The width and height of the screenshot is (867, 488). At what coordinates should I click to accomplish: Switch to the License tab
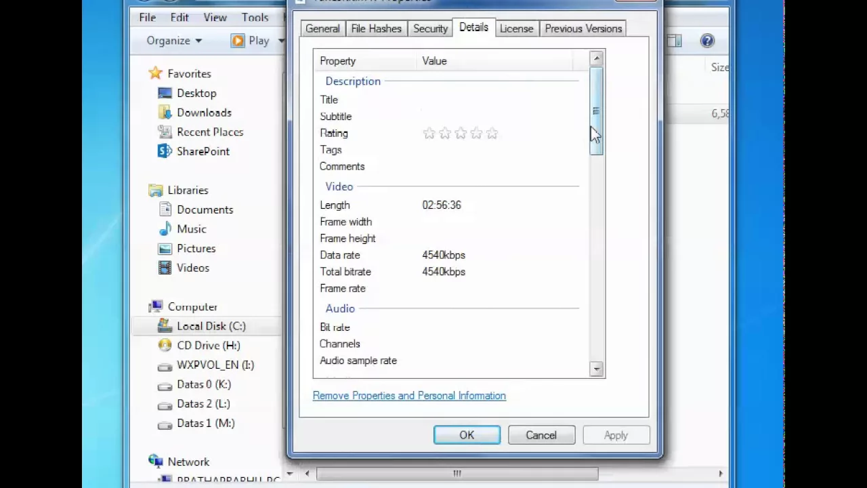tap(516, 28)
